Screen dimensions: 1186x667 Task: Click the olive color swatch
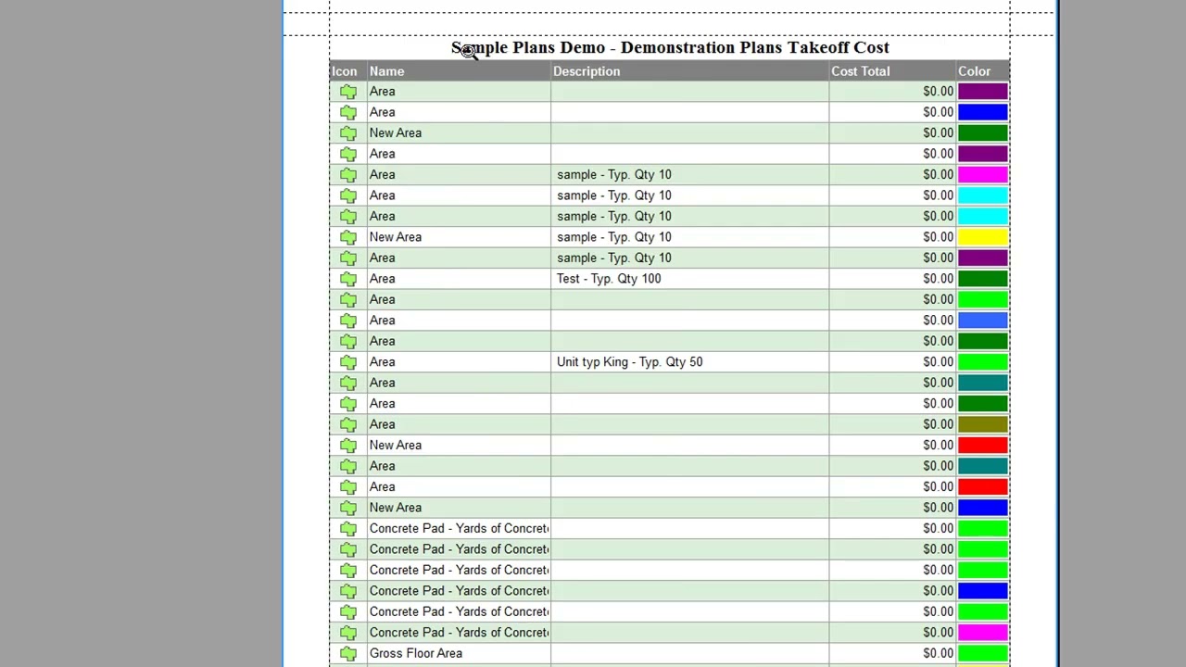pos(983,424)
